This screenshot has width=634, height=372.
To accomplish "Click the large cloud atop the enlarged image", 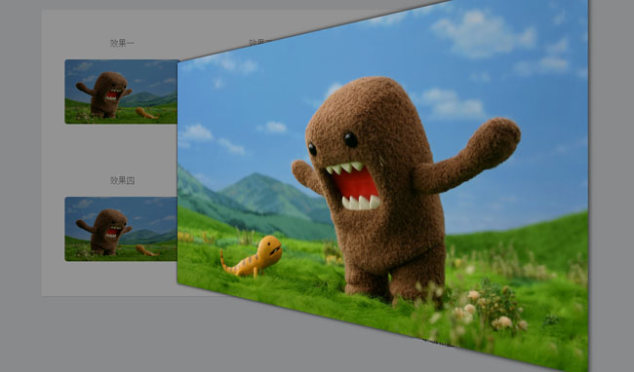I will click(483, 33).
